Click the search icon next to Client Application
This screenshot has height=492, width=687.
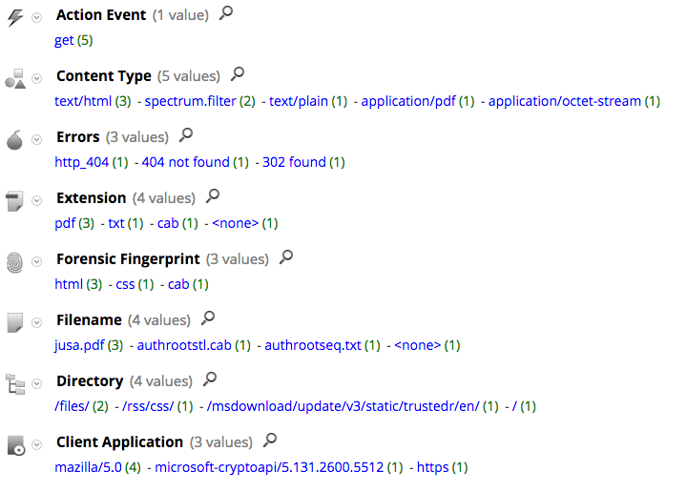click(x=270, y=441)
